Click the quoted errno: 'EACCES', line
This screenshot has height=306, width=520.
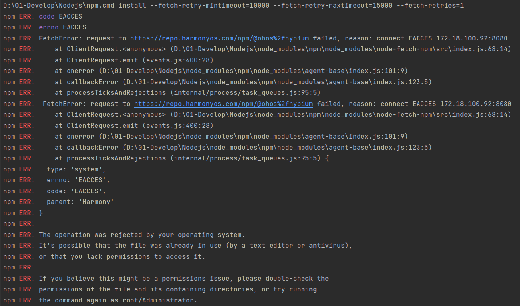(x=57, y=180)
